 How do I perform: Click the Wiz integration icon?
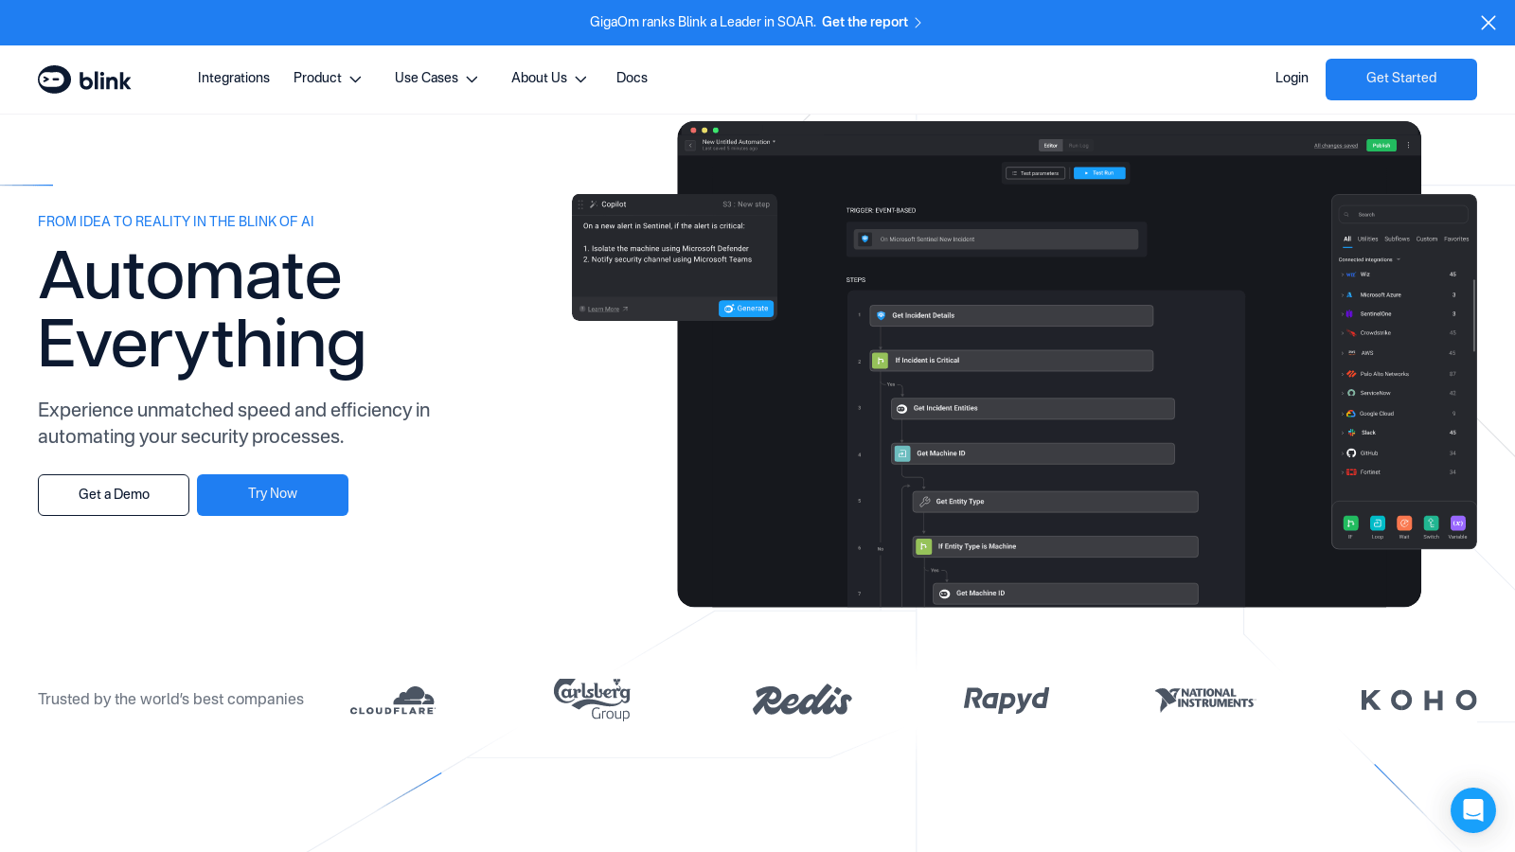(x=1351, y=275)
